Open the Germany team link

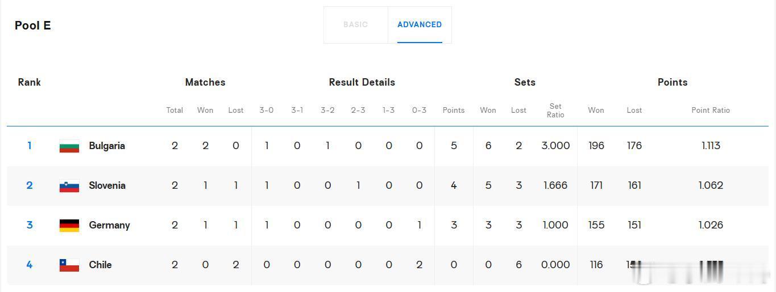click(109, 225)
